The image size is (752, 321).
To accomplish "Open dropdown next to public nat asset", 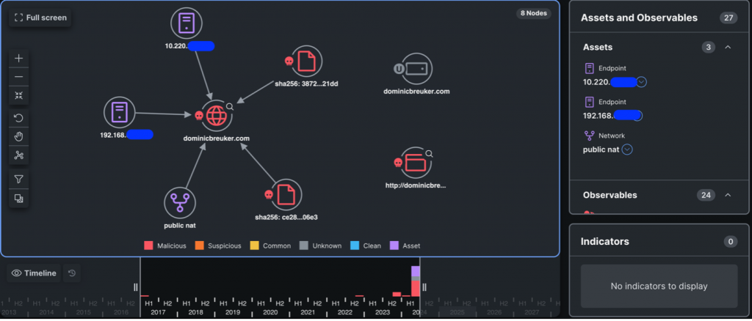I will (626, 150).
